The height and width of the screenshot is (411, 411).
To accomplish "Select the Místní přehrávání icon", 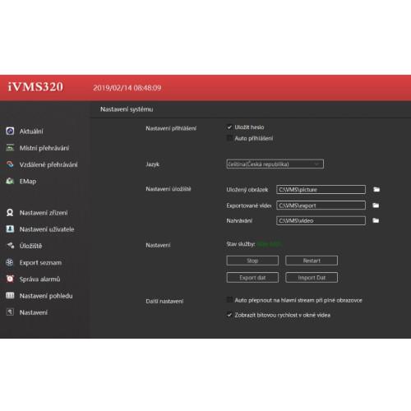I will [x=10, y=148].
